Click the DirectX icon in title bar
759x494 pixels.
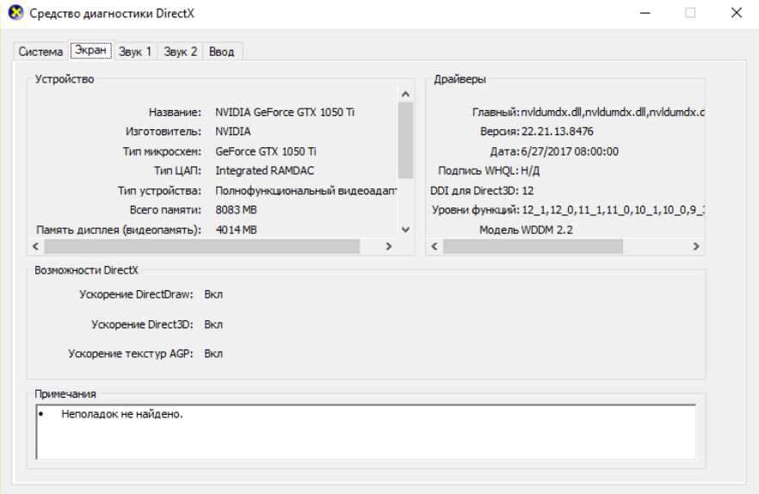pos(15,13)
